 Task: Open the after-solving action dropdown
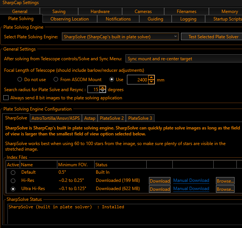[x=184, y=58]
